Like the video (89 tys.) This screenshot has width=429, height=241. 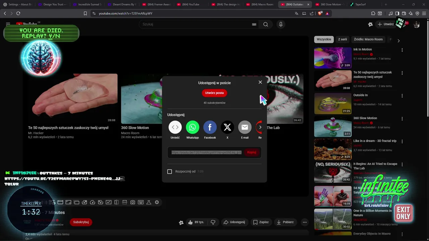click(196, 222)
